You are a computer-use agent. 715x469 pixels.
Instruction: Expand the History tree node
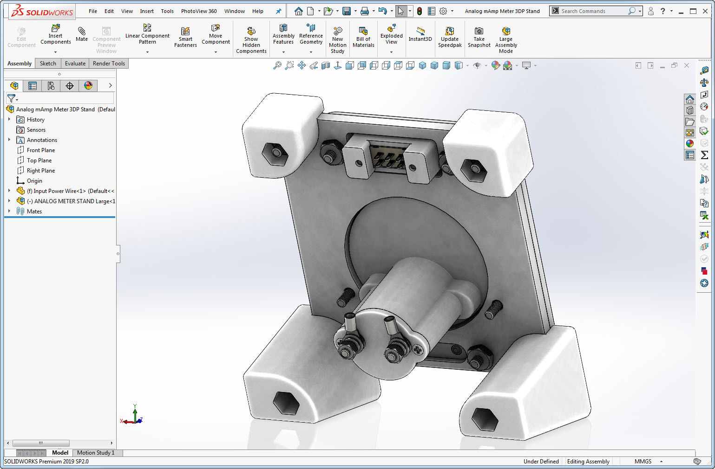[9, 119]
